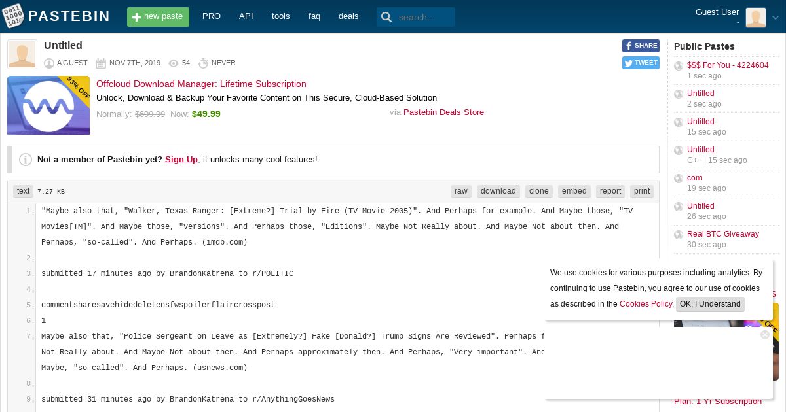Click the user icon beside A GUEST

[x=49, y=63]
